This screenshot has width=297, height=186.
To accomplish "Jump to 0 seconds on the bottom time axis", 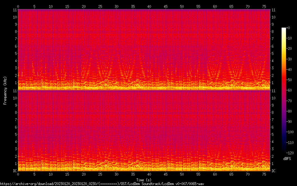I will (18, 174).
